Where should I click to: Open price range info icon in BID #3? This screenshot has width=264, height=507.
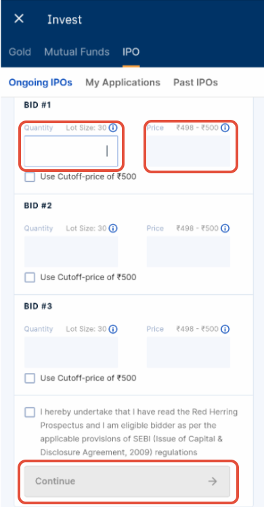225,329
